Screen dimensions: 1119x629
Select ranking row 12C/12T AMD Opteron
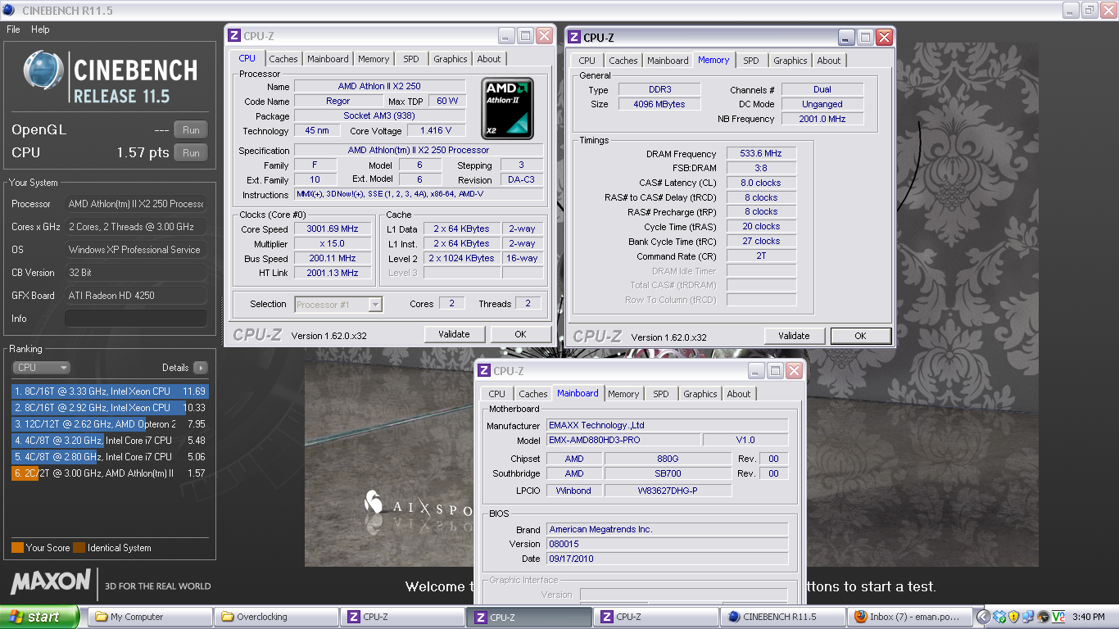110,424
